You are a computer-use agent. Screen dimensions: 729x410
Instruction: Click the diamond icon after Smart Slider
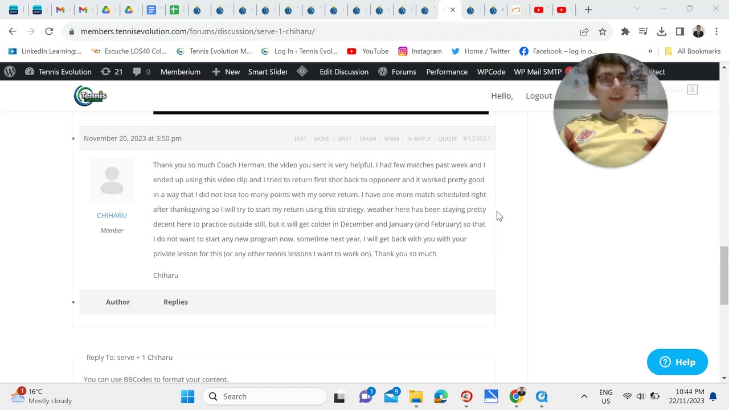[x=302, y=71]
